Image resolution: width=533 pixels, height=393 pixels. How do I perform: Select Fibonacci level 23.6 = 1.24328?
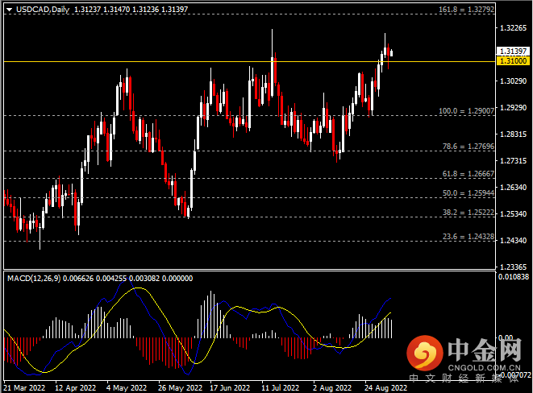coord(468,237)
